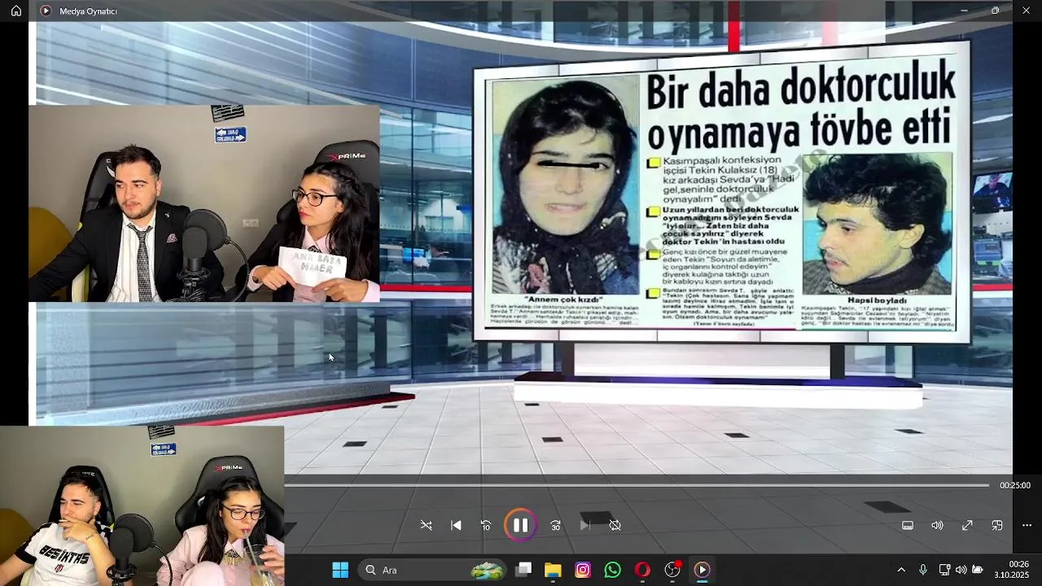Image resolution: width=1042 pixels, height=586 pixels.
Task: Open the volume control
Action: pyautogui.click(x=937, y=526)
